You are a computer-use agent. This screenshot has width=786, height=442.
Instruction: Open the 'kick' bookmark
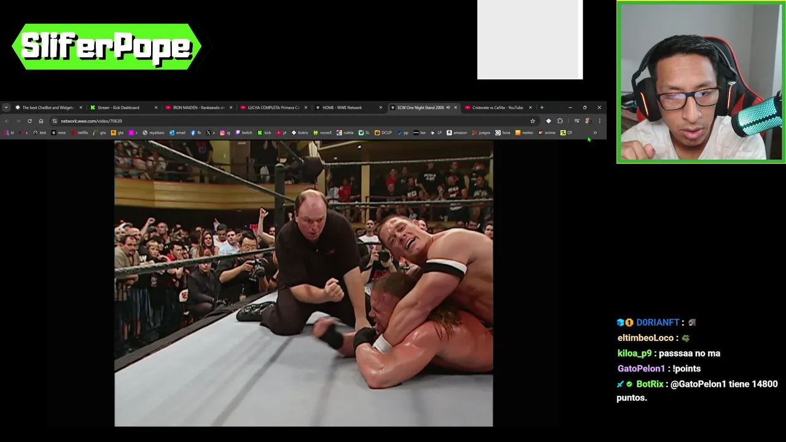click(x=265, y=133)
